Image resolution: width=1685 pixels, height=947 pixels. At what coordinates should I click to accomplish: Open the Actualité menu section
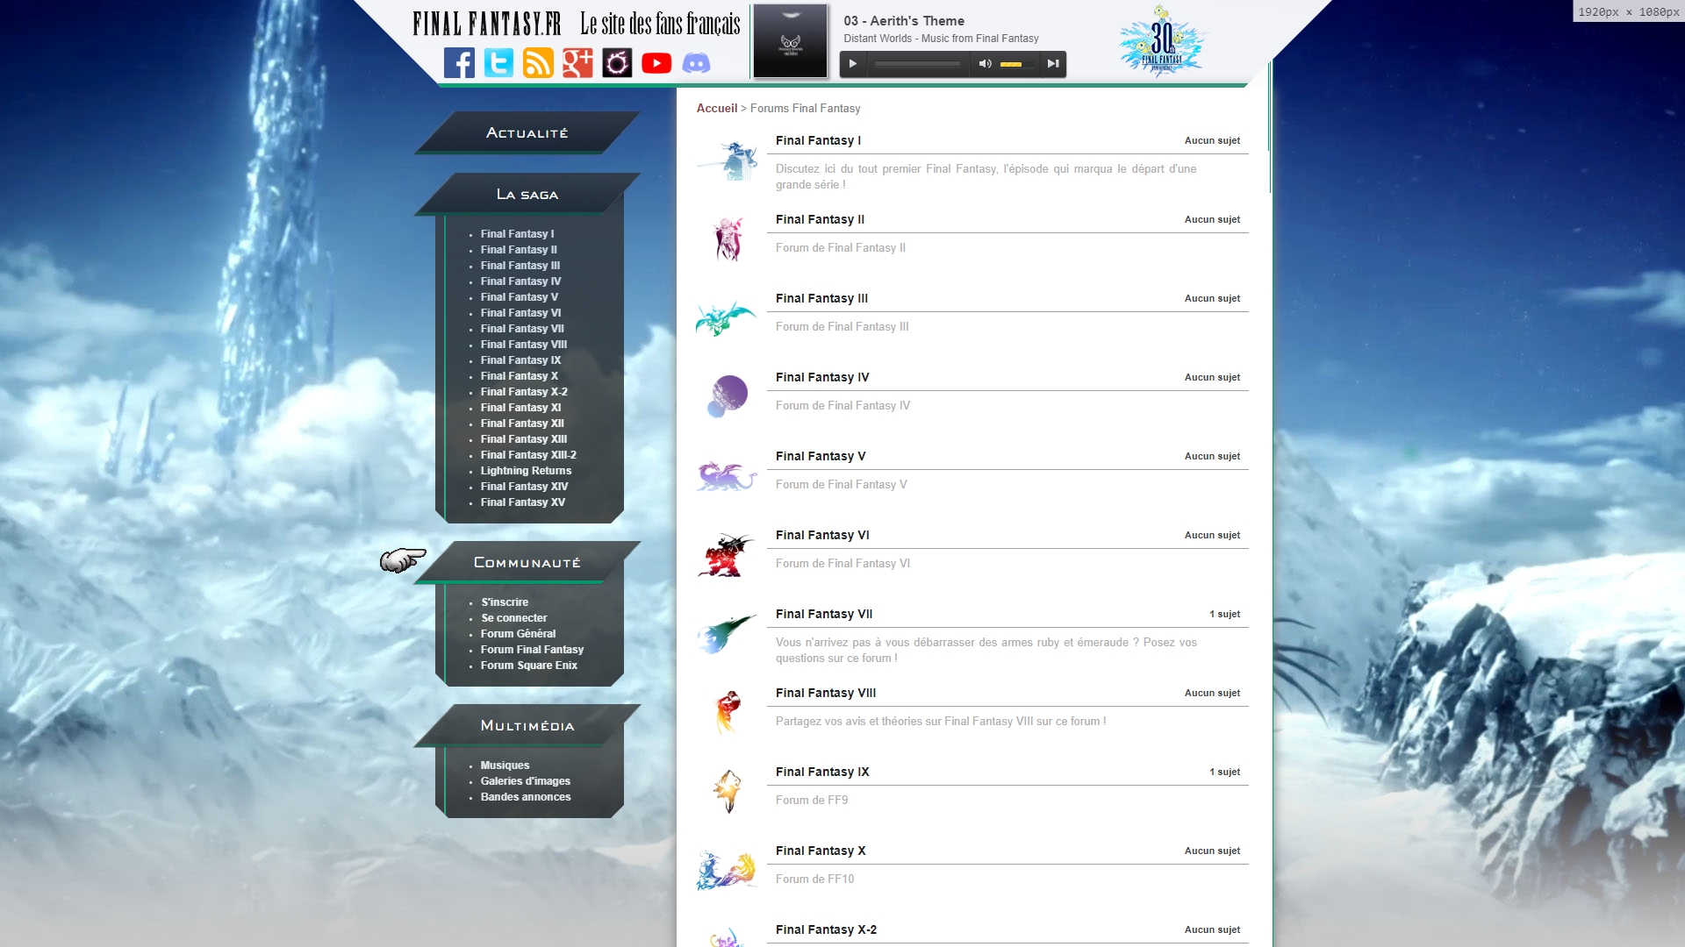coord(527,132)
